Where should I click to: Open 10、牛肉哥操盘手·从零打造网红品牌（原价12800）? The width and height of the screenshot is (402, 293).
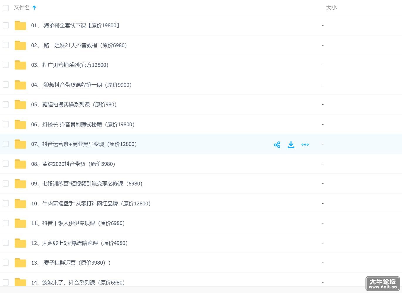pos(91,204)
